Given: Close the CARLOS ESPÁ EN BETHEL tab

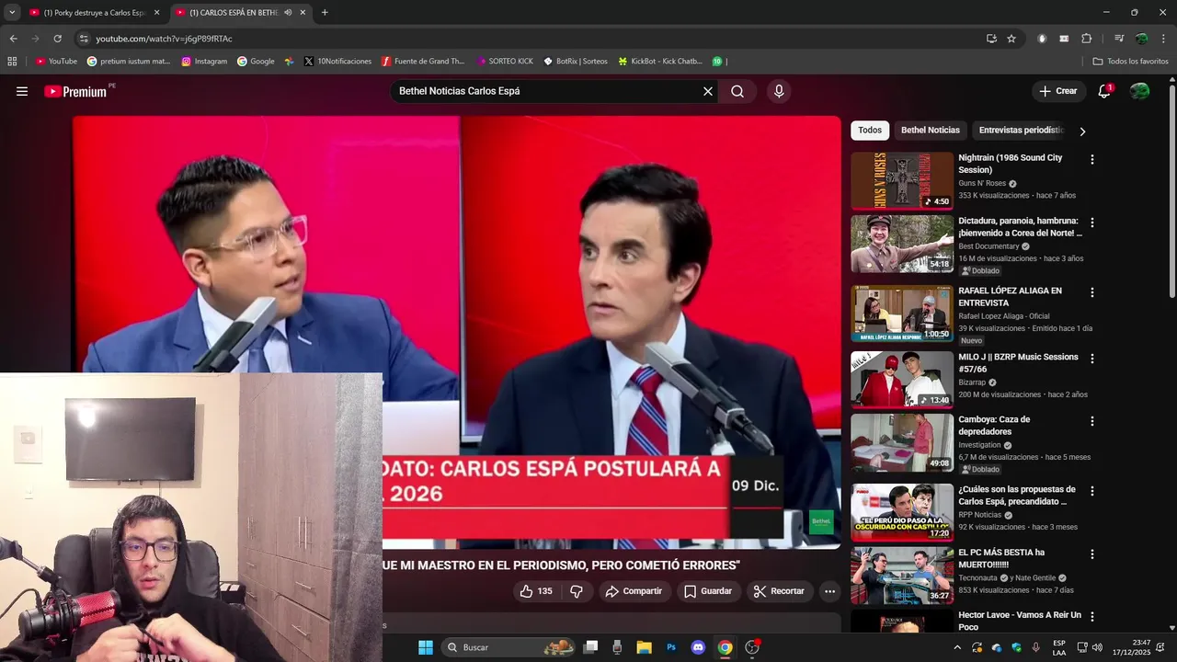Looking at the screenshot, I should coord(303,13).
